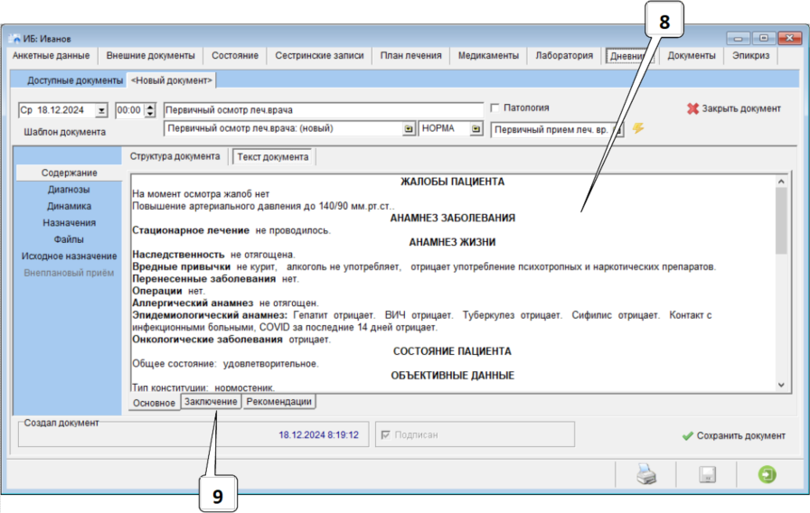The width and height of the screenshot is (810, 513).
Task: Expand the document template 'Первичный осмотр леч.врача: (новый)' dropdown
Action: (409, 129)
